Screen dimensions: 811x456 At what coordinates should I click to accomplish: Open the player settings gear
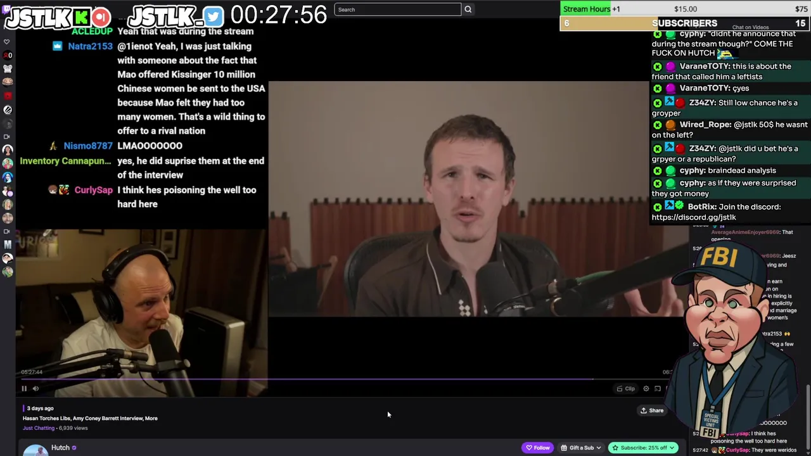coord(646,389)
